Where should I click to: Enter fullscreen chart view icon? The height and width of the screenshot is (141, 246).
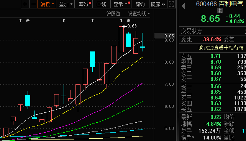point(172,4)
